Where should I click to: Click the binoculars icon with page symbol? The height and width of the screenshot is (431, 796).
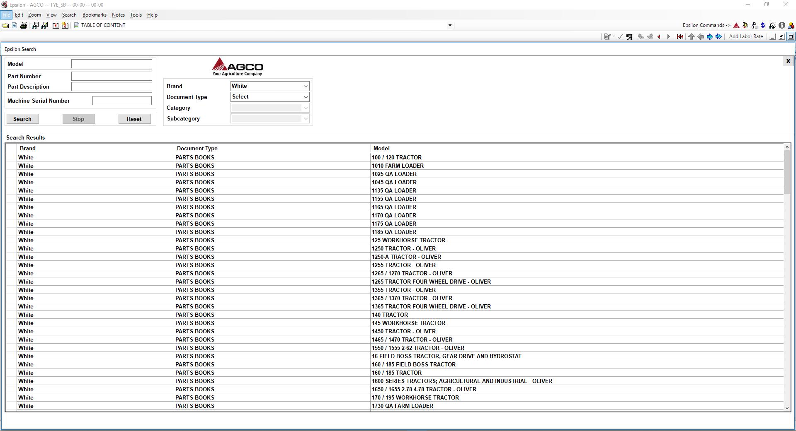click(x=44, y=26)
